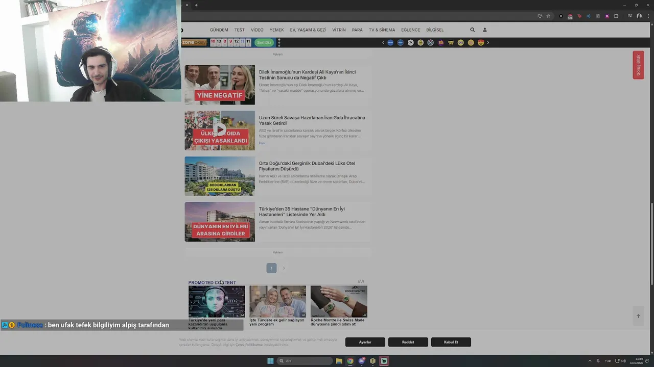The width and height of the screenshot is (654, 367).
Task: Open volume control in system tray
Action: [x=623, y=361]
